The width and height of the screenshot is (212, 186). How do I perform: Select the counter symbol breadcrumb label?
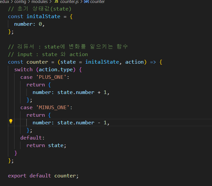pyautogui.click(x=97, y=2)
